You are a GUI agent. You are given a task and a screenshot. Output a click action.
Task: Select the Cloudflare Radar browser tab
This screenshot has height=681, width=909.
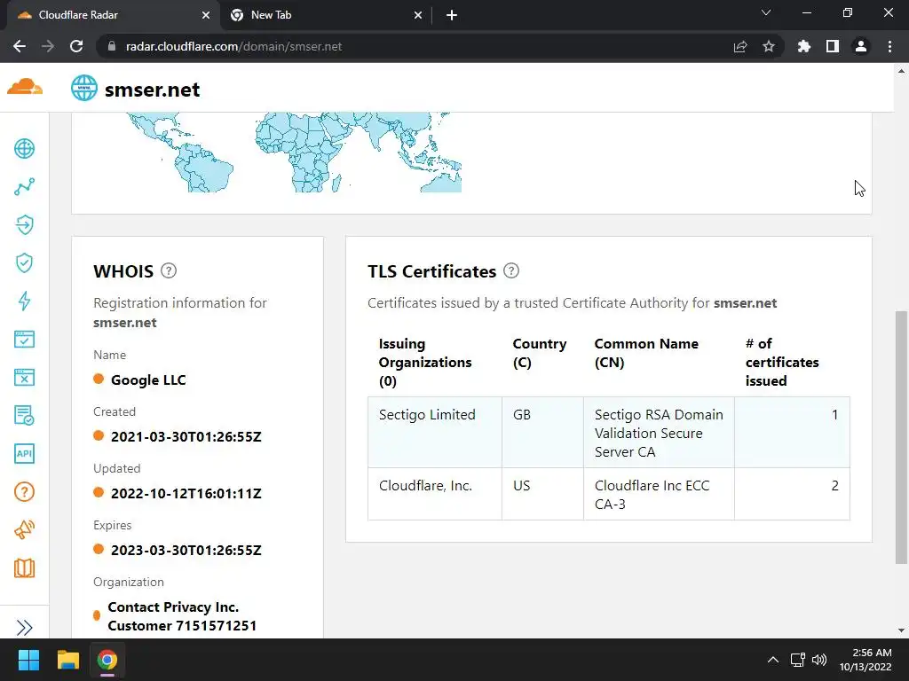pyautogui.click(x=114, y=15)
